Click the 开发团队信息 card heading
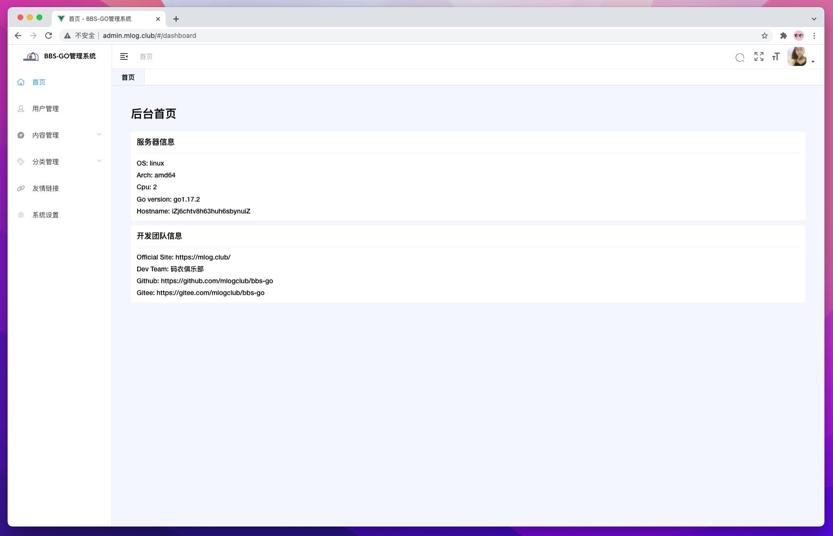The image size is (833, 536). click(x=159, y=236)
